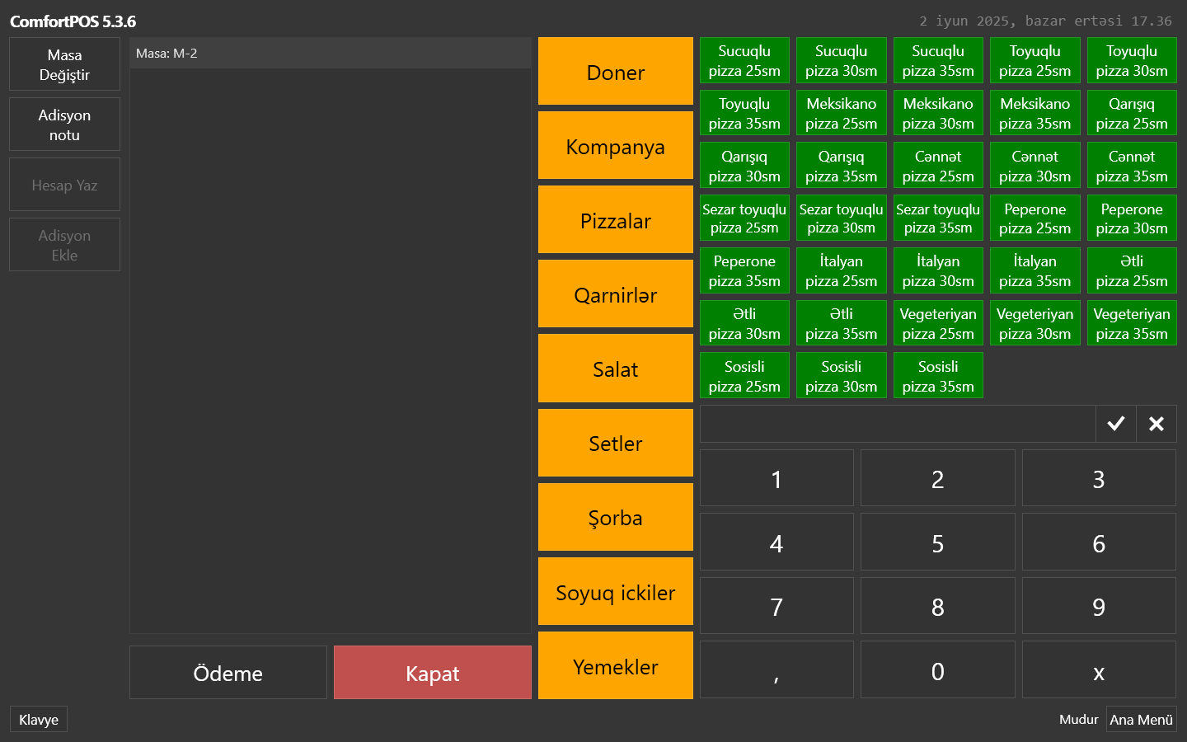1187x742 pixels.
Task: Confirm entry with the checkmark icon
Action: [x=1115, y=424]
